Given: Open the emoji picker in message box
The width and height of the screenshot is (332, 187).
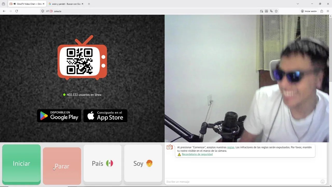Looking at the screenshot, I should pyautogui.click(x=323, y=182).
